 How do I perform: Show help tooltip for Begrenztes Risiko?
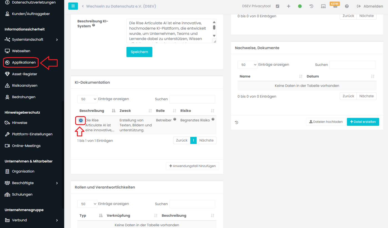[x=213, y=119]
